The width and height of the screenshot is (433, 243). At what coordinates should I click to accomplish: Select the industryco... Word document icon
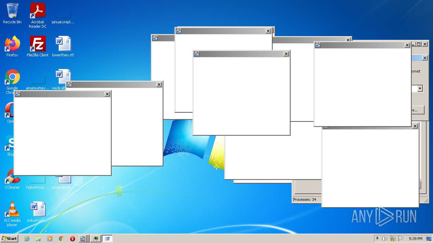pos(38,212)
